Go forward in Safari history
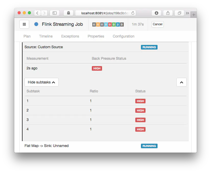 (44, 13)
